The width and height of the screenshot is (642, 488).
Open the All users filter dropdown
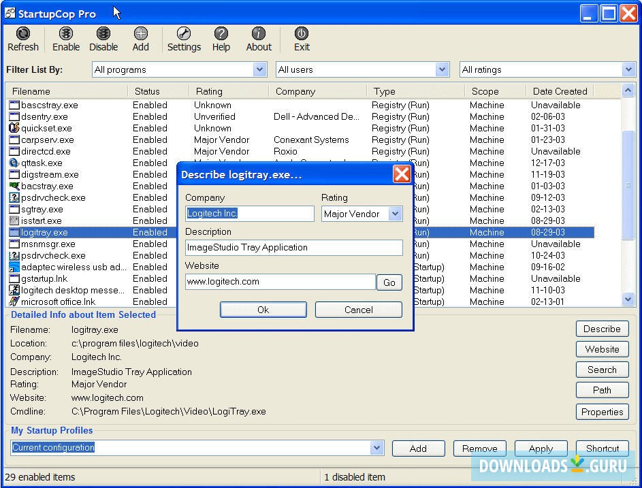pos(443,69)
